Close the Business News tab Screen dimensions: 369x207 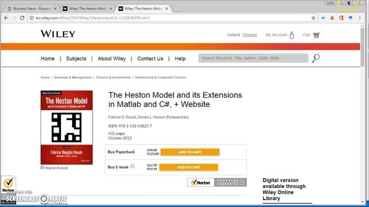point(55,9)
